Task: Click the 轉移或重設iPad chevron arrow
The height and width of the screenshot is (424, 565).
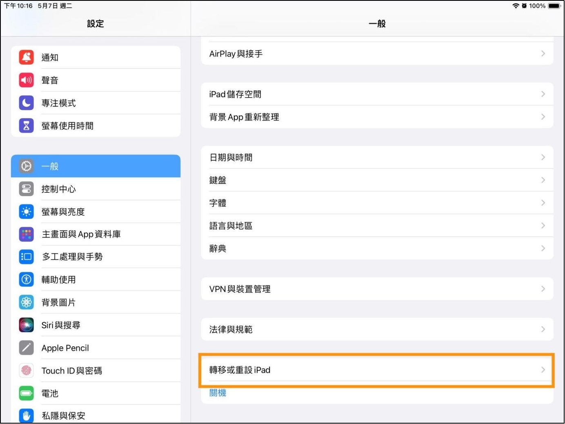Action: click(x=543, y=370)
